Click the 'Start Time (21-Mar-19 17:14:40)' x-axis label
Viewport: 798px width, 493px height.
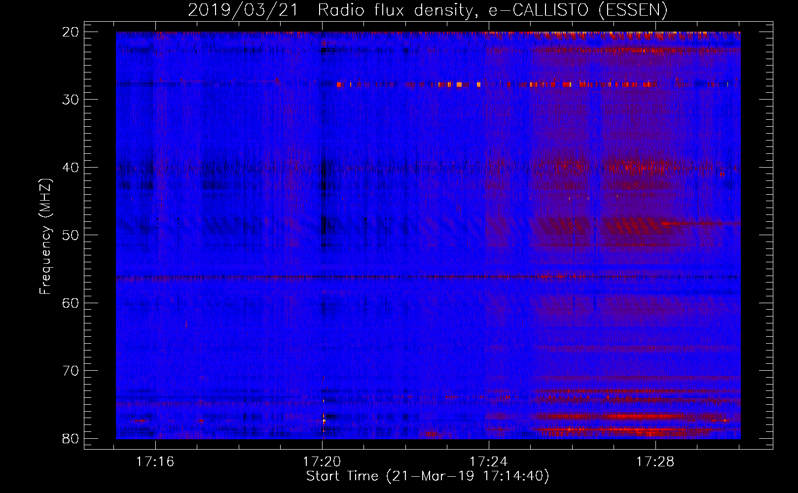pos(428,476)
